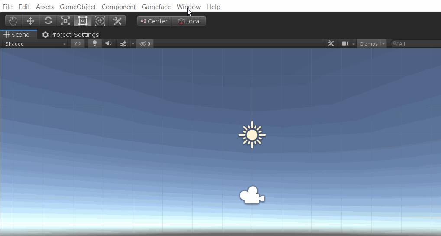
Task: Open component editor tools panel icon
Action: [331, 44]
